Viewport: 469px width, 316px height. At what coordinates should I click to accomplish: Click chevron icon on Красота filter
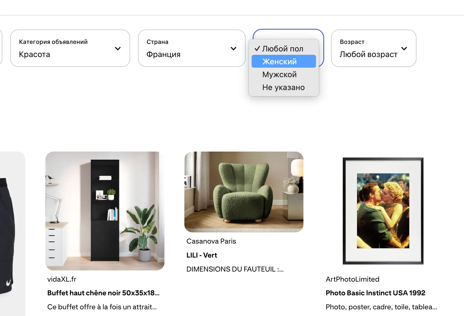(x=118, y=48)
